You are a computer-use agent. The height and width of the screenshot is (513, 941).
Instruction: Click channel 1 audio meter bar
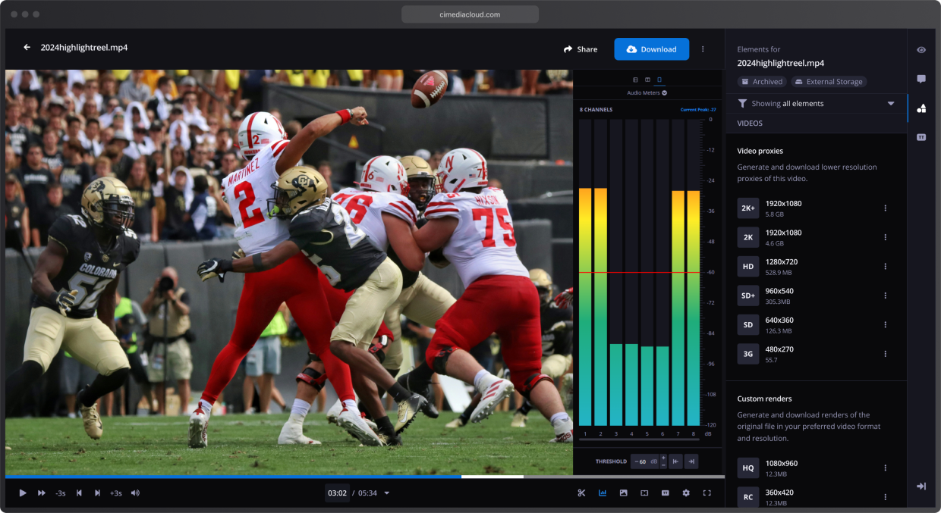tap(585, 307)
